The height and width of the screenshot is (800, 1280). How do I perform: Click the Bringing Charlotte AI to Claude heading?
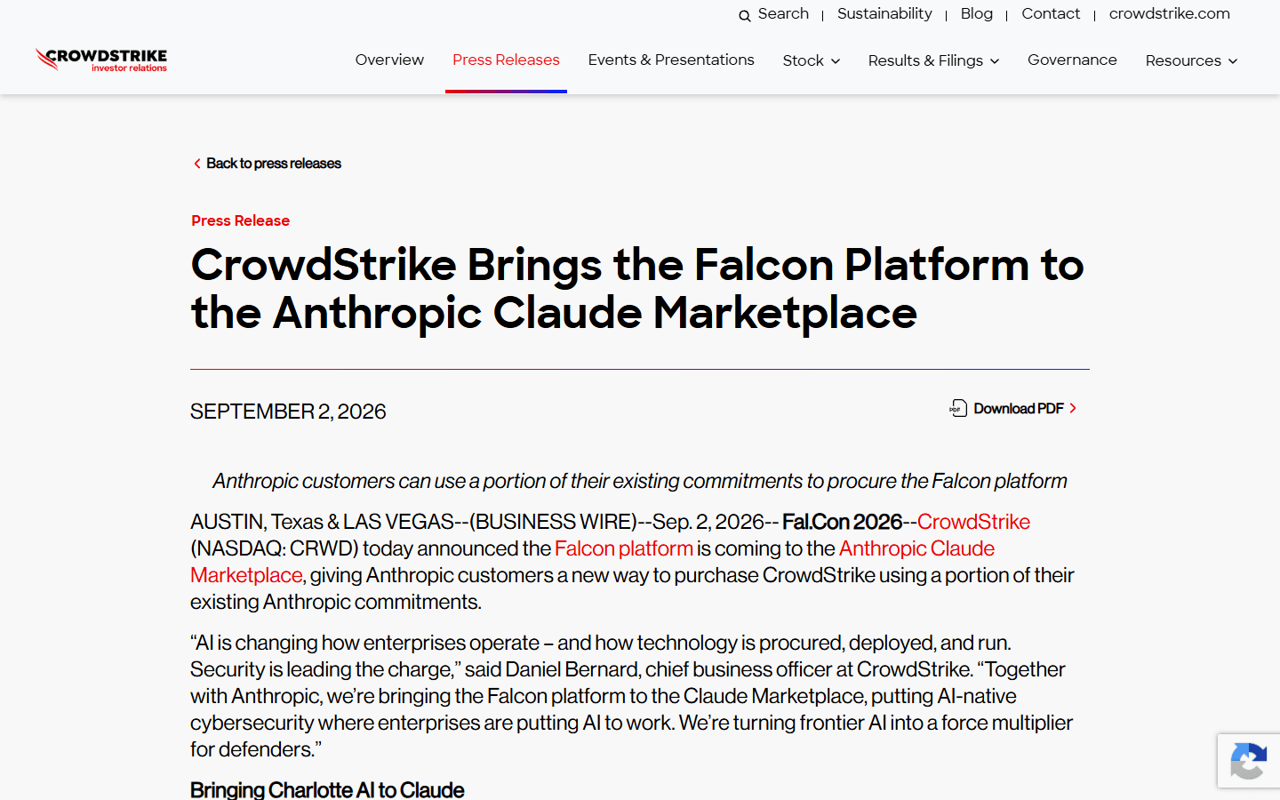point(327,789)
